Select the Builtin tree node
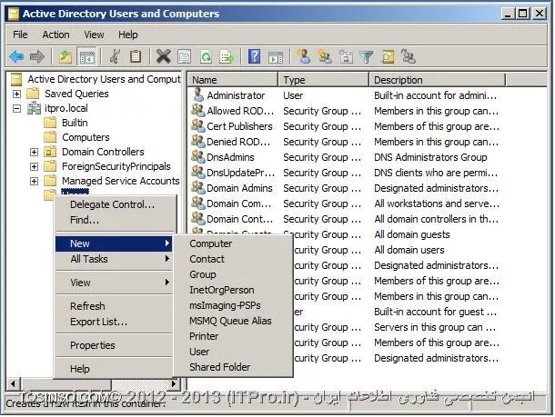 [75, 123]
